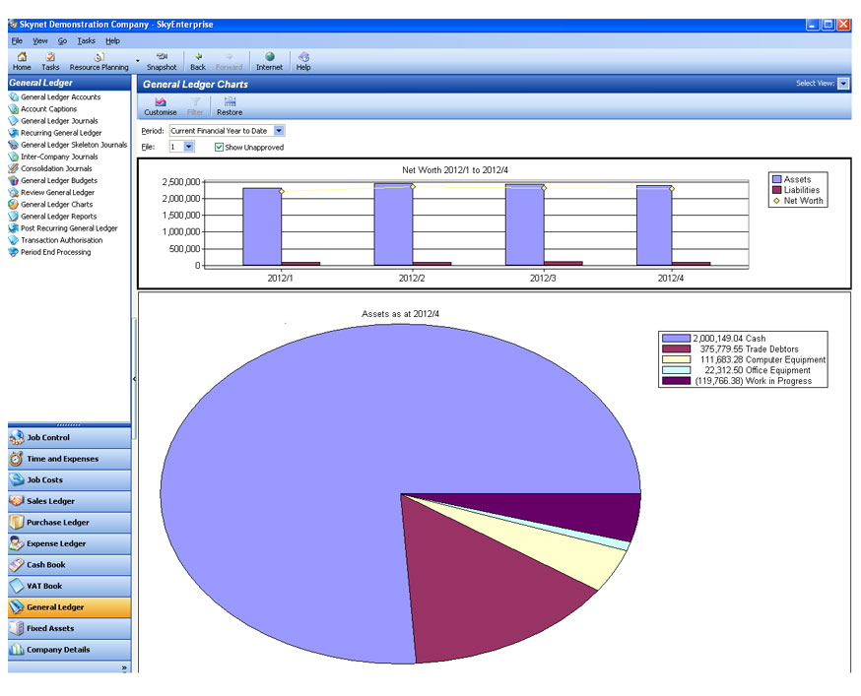Open the Go menu
Image resolution: width=861 pixels, height=696 pixels.
[61, 40]
